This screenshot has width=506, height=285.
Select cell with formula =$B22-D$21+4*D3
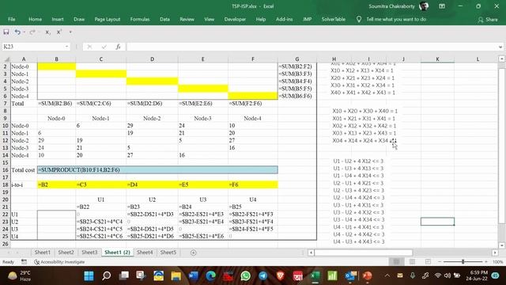(152, 215)
